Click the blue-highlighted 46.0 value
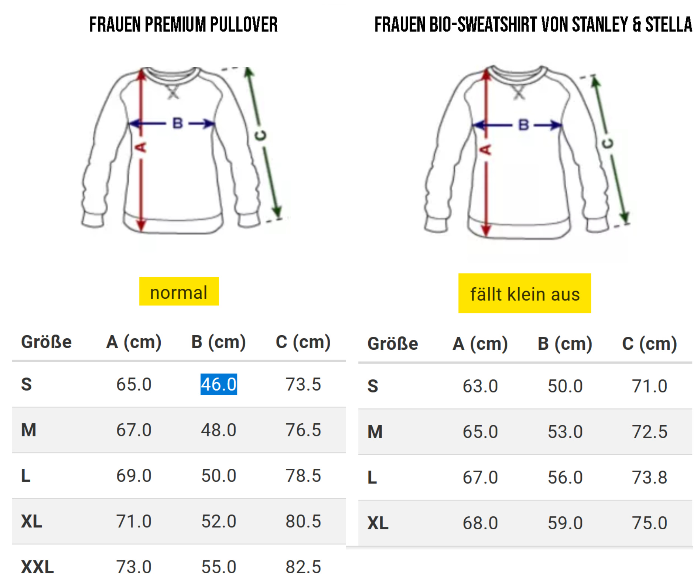This screenshot has height=587, width=697. (219, 384)
